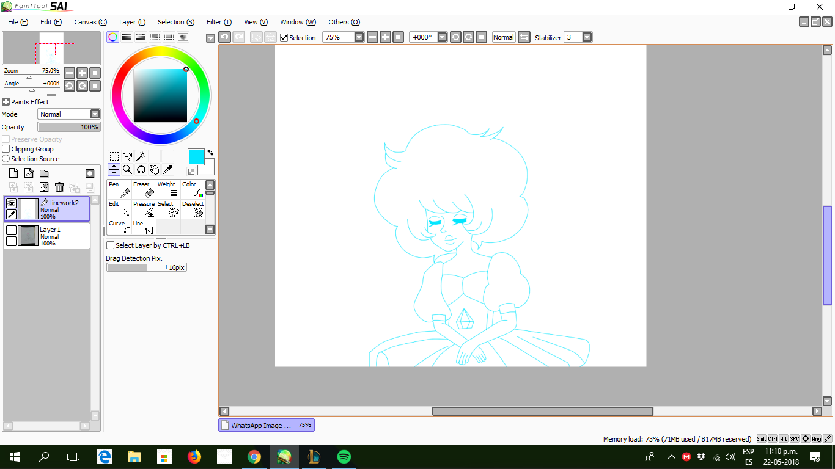
Task: Activate the Deselect eraser tool
Action: [193, 208]
